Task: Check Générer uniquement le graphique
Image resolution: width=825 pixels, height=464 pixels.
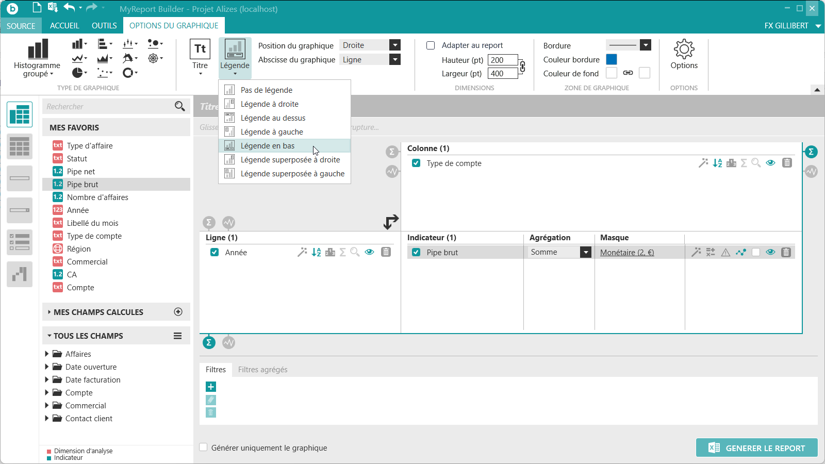Action: 204,448
